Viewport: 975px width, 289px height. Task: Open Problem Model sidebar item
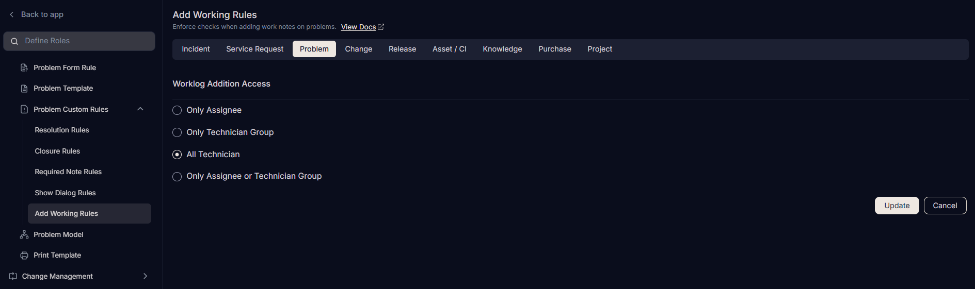[58, 234]
